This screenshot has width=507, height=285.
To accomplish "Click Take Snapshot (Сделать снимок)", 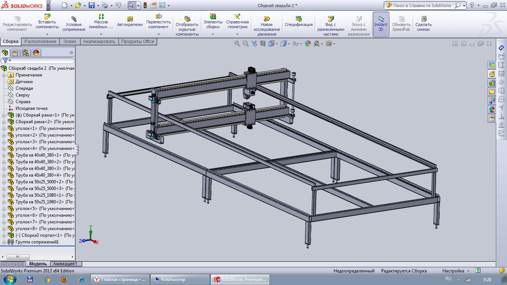I will pos(423,23).
